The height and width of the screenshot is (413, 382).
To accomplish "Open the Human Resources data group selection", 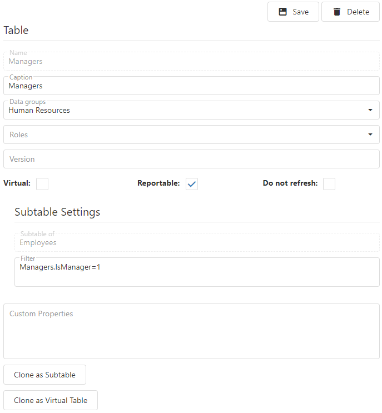I will (39, 111).
